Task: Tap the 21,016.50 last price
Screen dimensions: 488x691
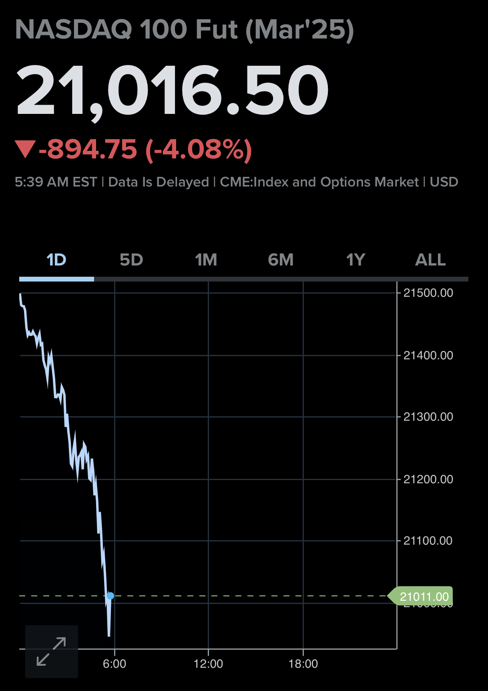Action: [172, 91]
